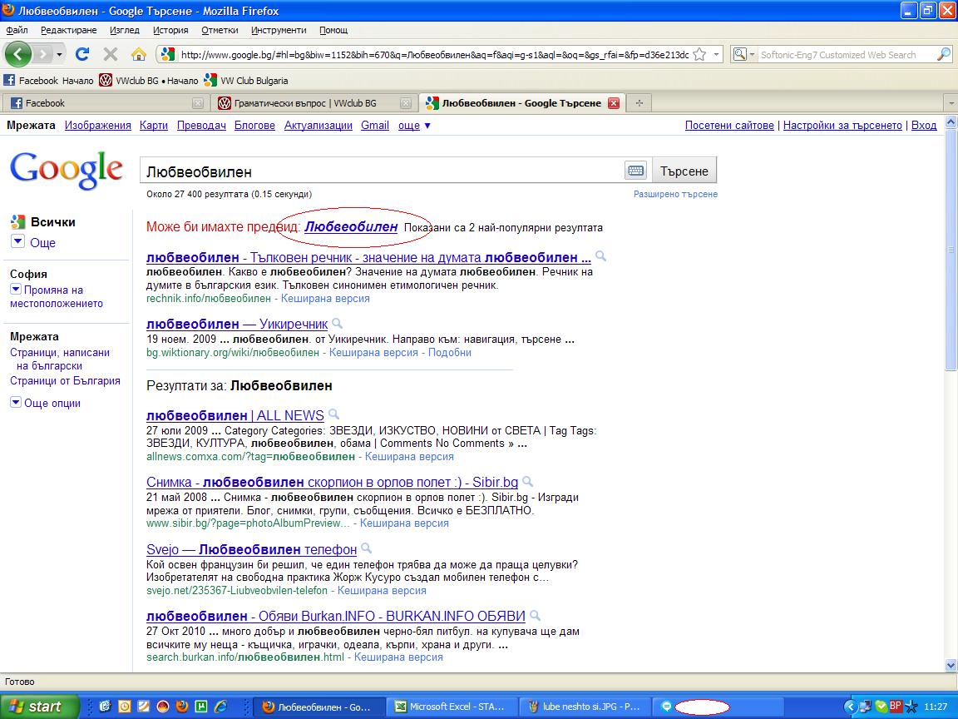Expand the 'Още' section in the left sidebar
Viewport: 958px width, 719px height.
click(x=33, y=242)
